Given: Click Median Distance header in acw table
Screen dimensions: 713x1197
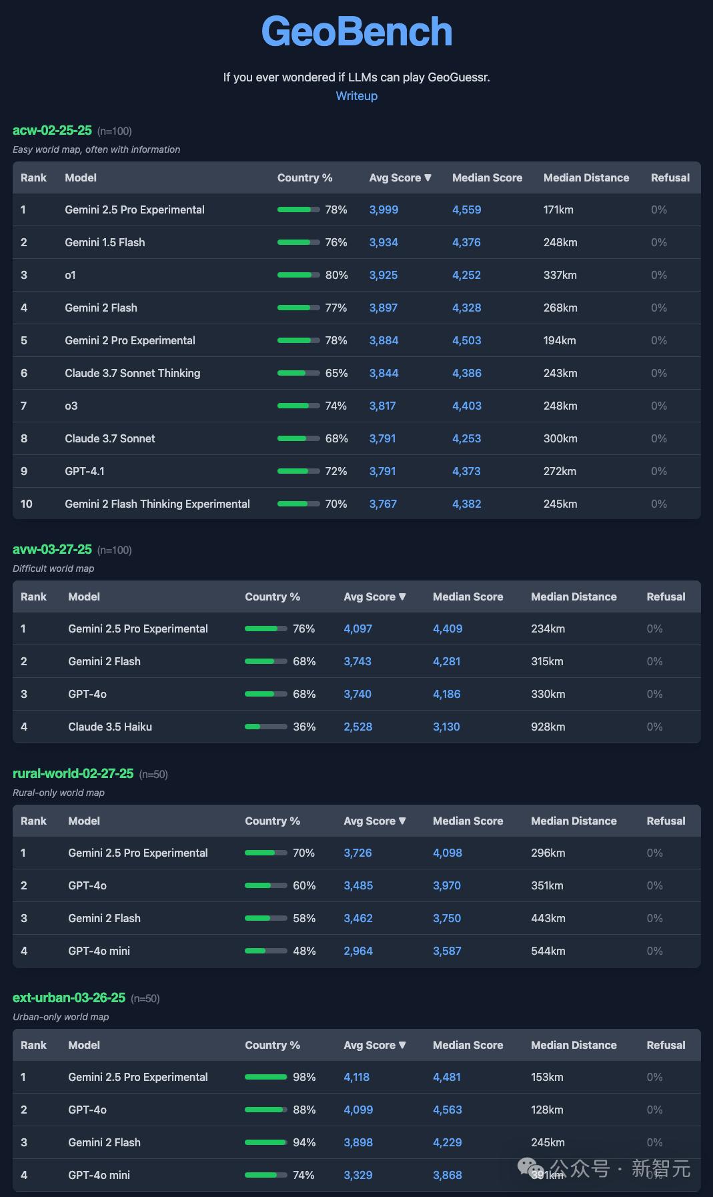Looking at the screenshot, I should (x=586, y=177).
